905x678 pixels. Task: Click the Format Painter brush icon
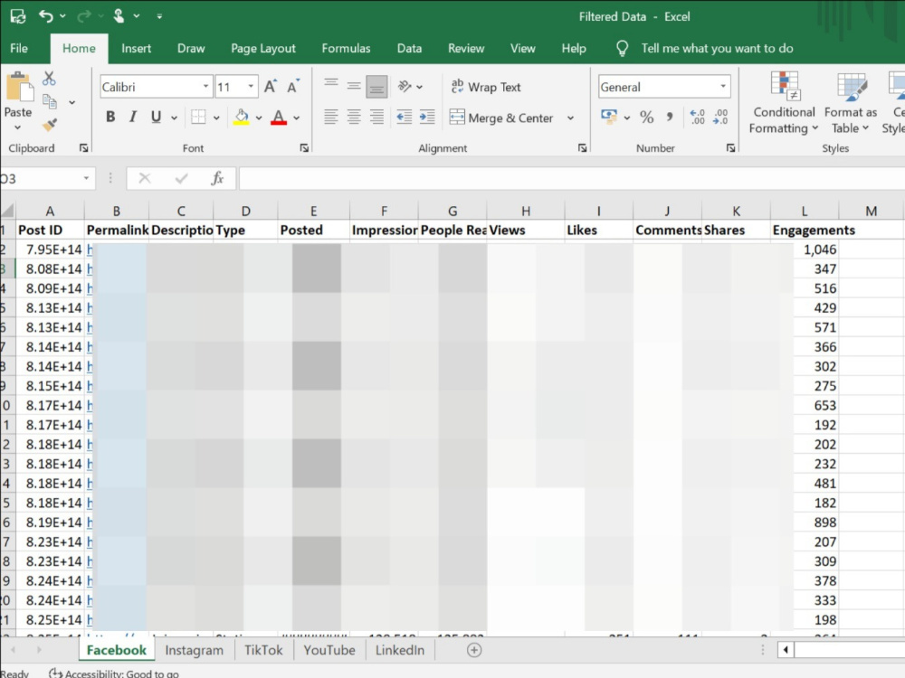(50, 125)
